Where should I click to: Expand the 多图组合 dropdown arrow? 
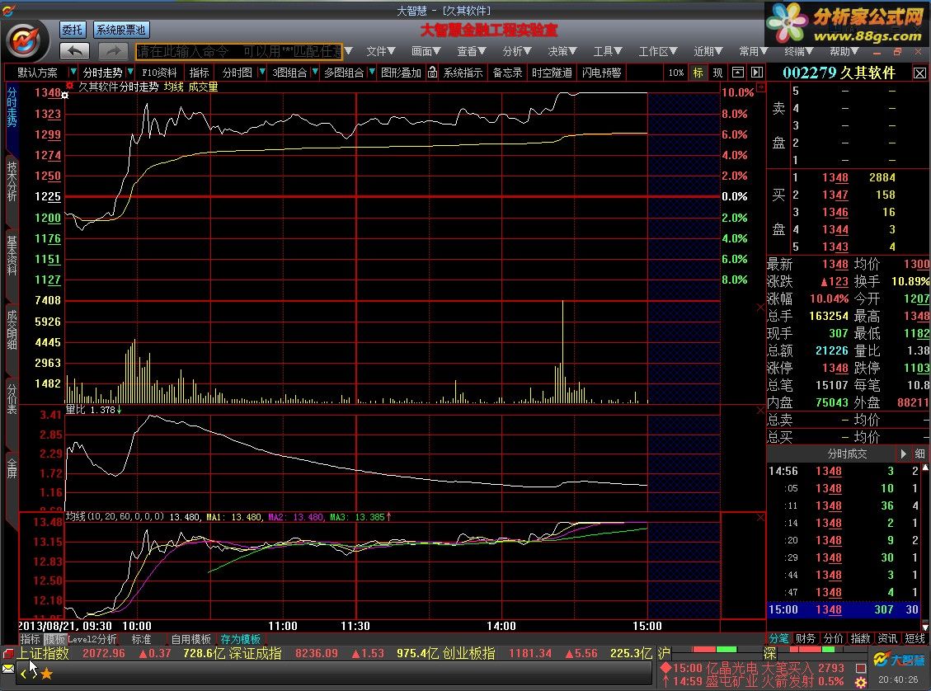(x=372, y=72)
